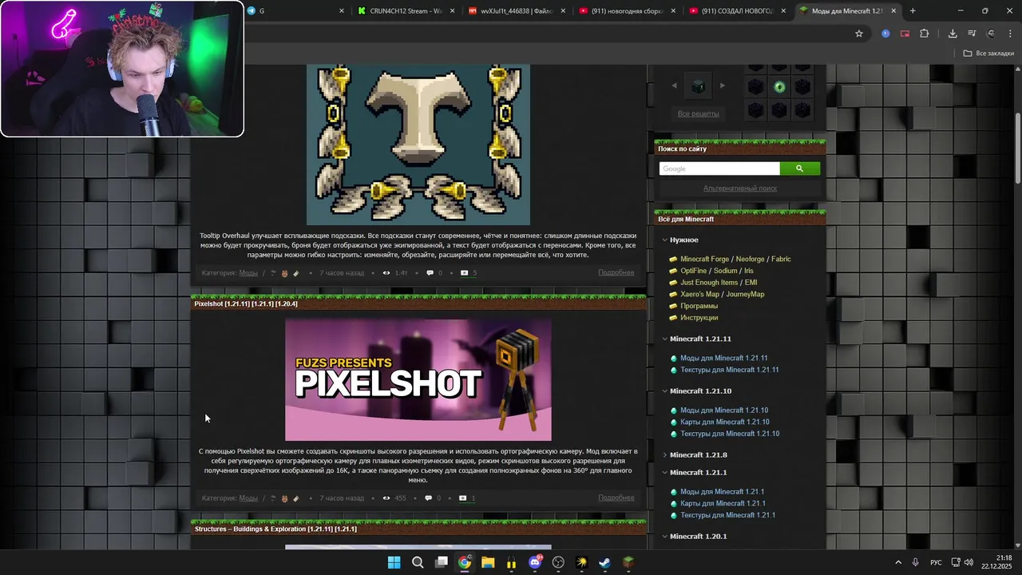The width and height of the screenshot is (1022, 575).
Task: Expand the Minecraft 1.21.8 section
Action: click(x=664, y=454)
